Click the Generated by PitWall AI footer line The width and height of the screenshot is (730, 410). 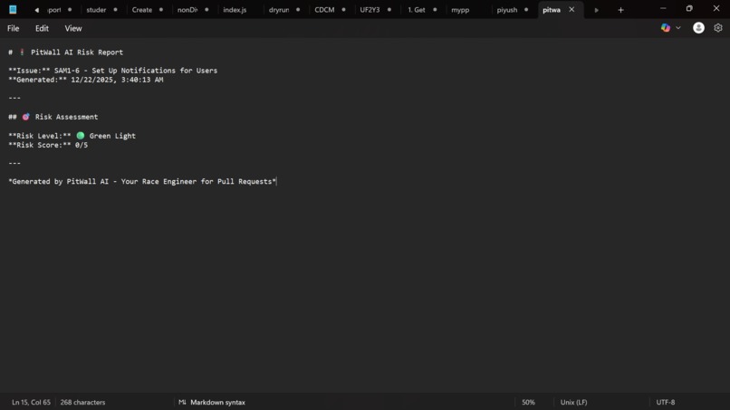coord(142,182)
